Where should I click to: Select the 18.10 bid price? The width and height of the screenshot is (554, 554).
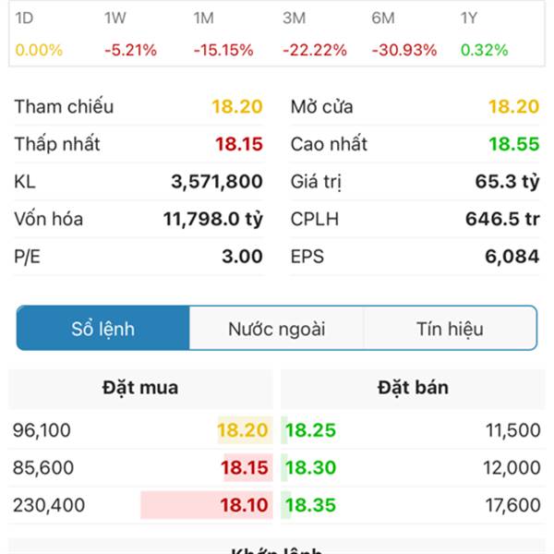click(x=243, y=505)
